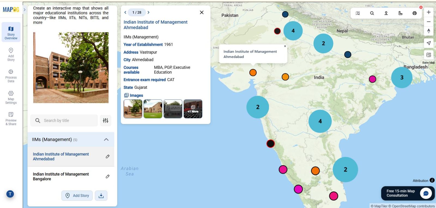Click the chat bubble icon in consultation widget
The image size is (436, 208).
426,193
